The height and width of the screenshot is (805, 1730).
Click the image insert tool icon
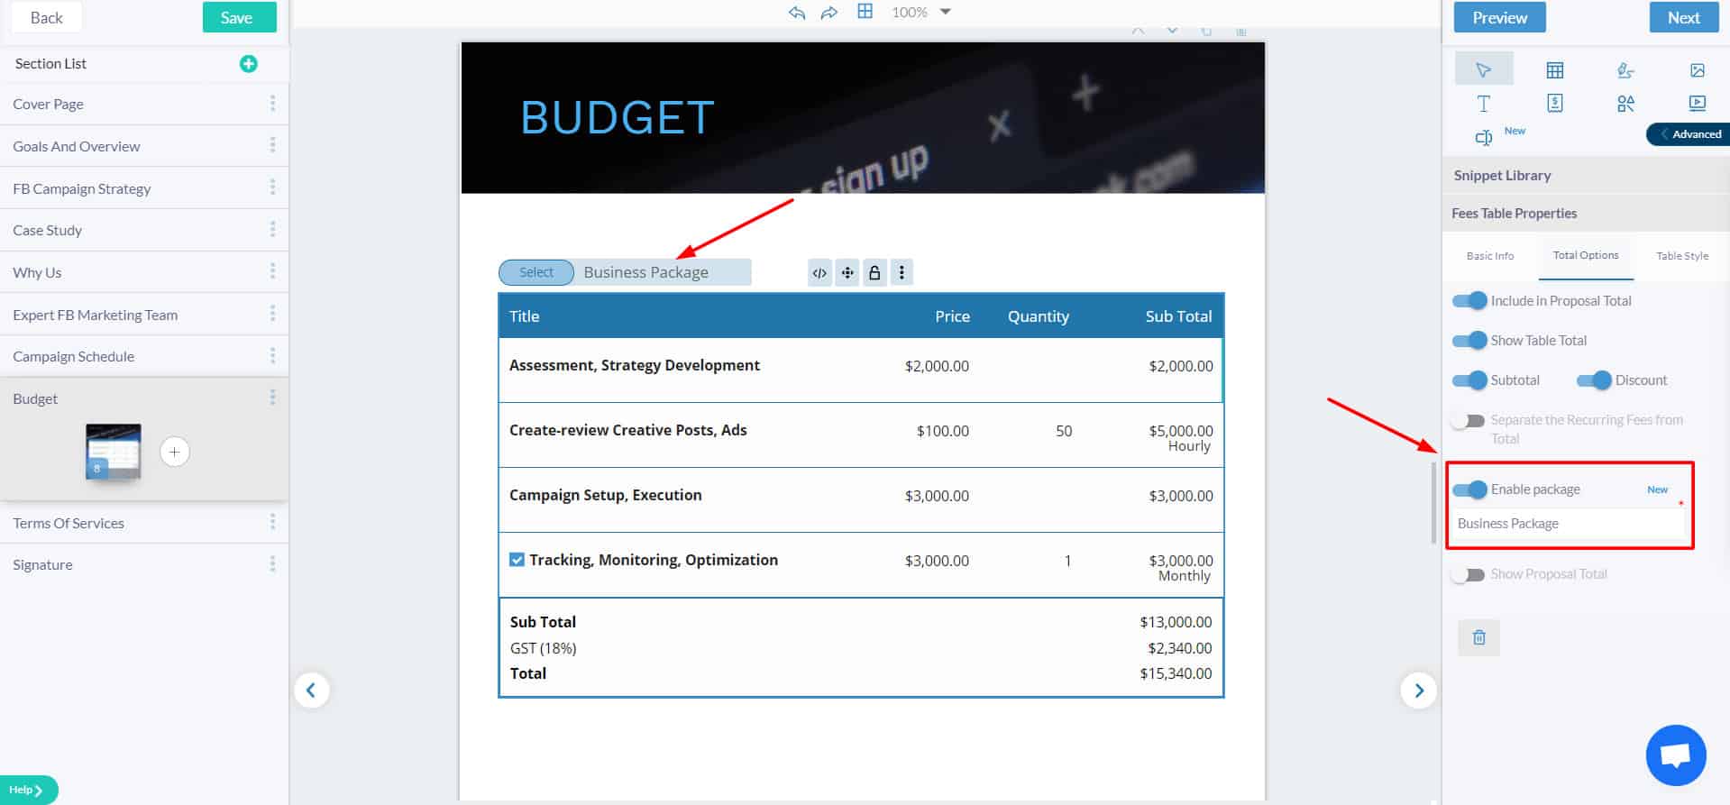[1698, 70]
